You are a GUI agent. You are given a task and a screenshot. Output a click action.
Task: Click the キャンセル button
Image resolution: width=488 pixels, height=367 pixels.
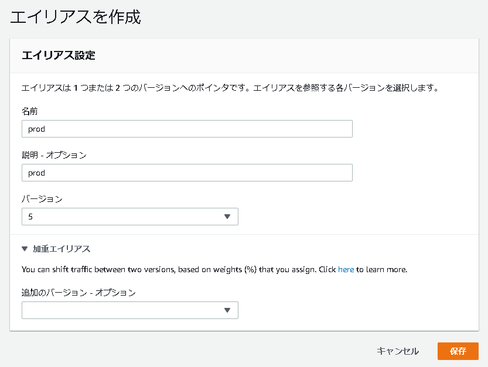398,351
